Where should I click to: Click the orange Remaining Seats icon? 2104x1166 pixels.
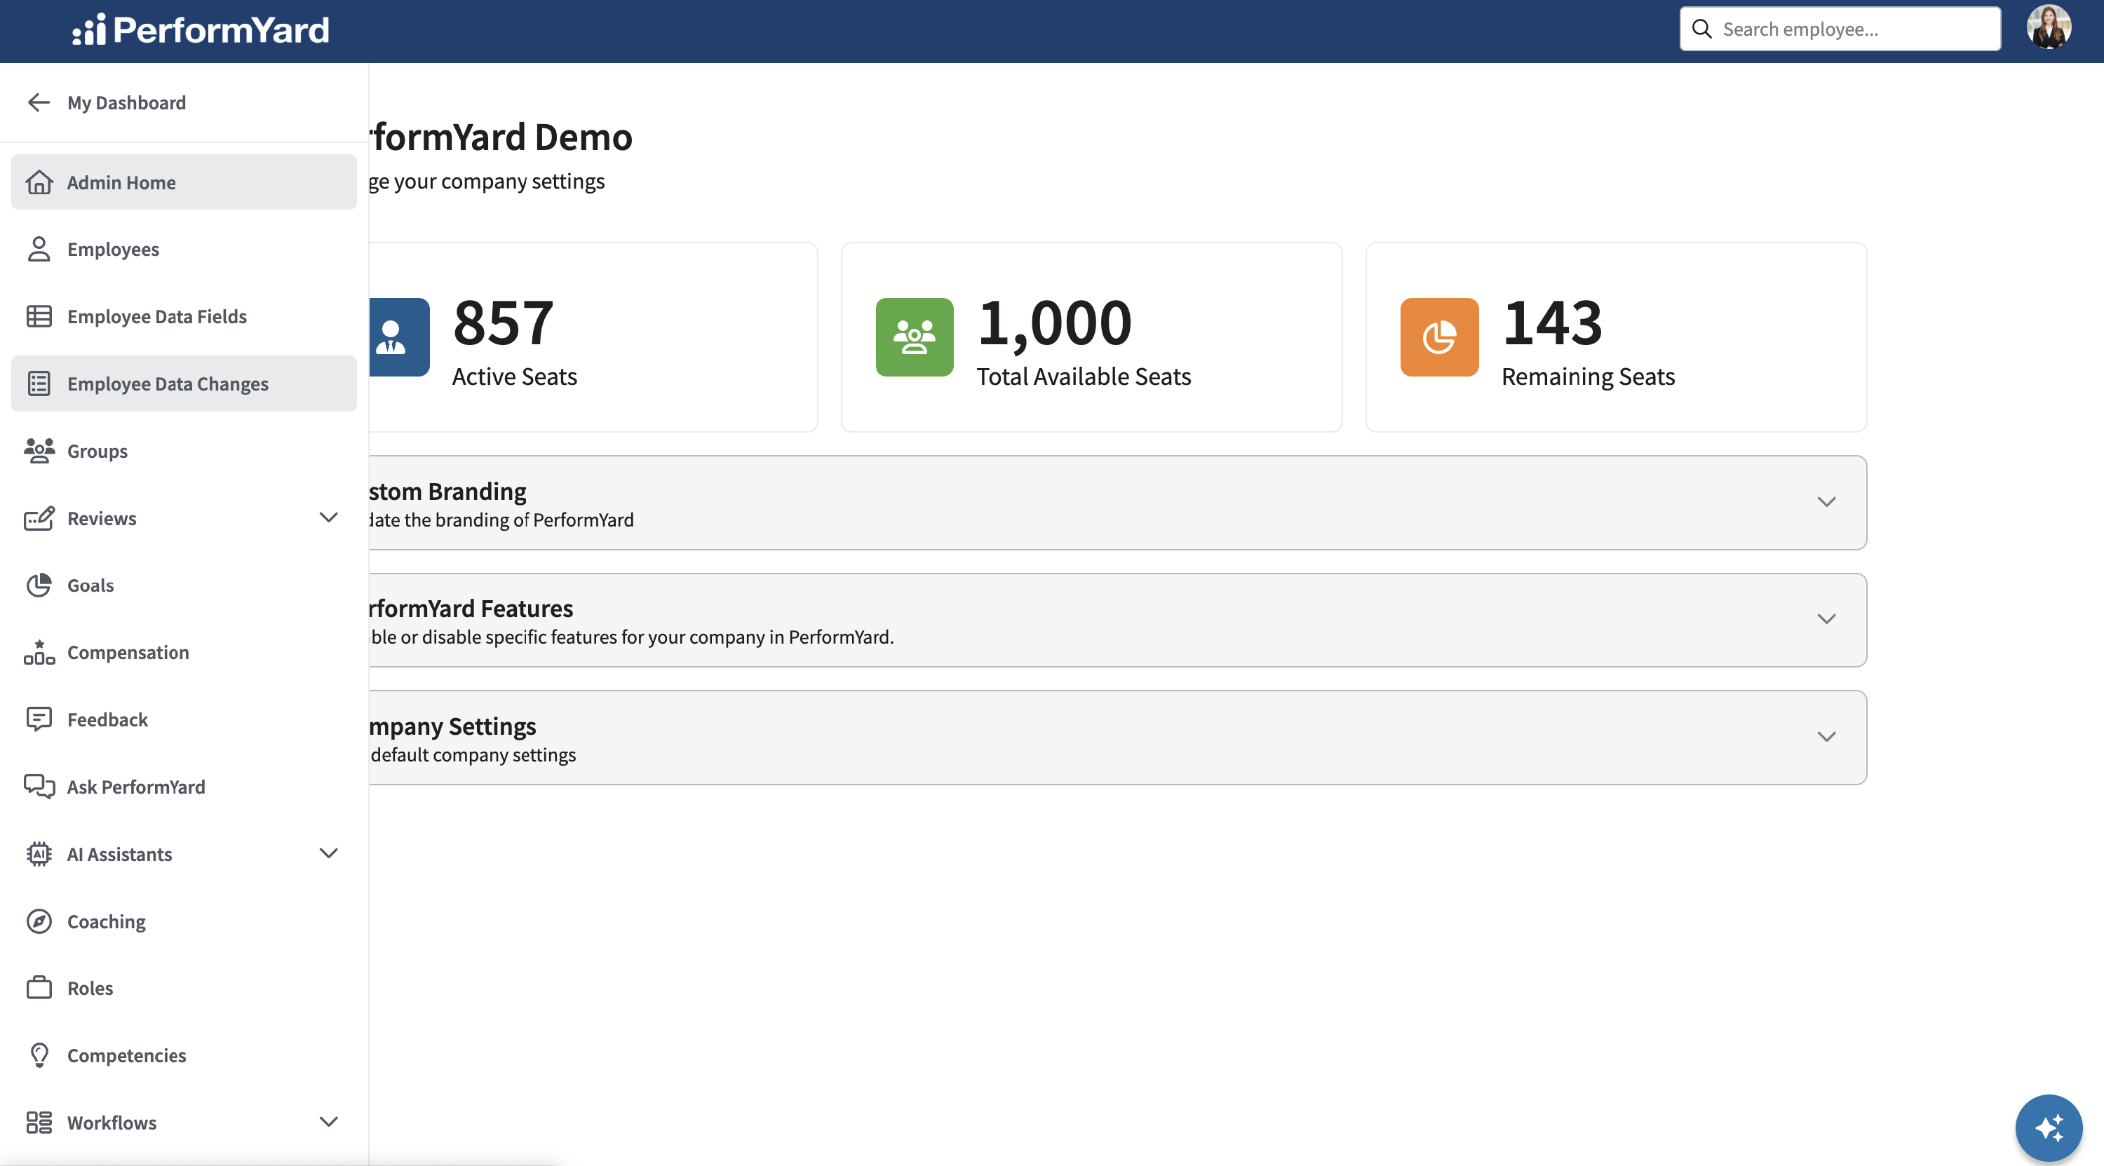coord(1439,337)
